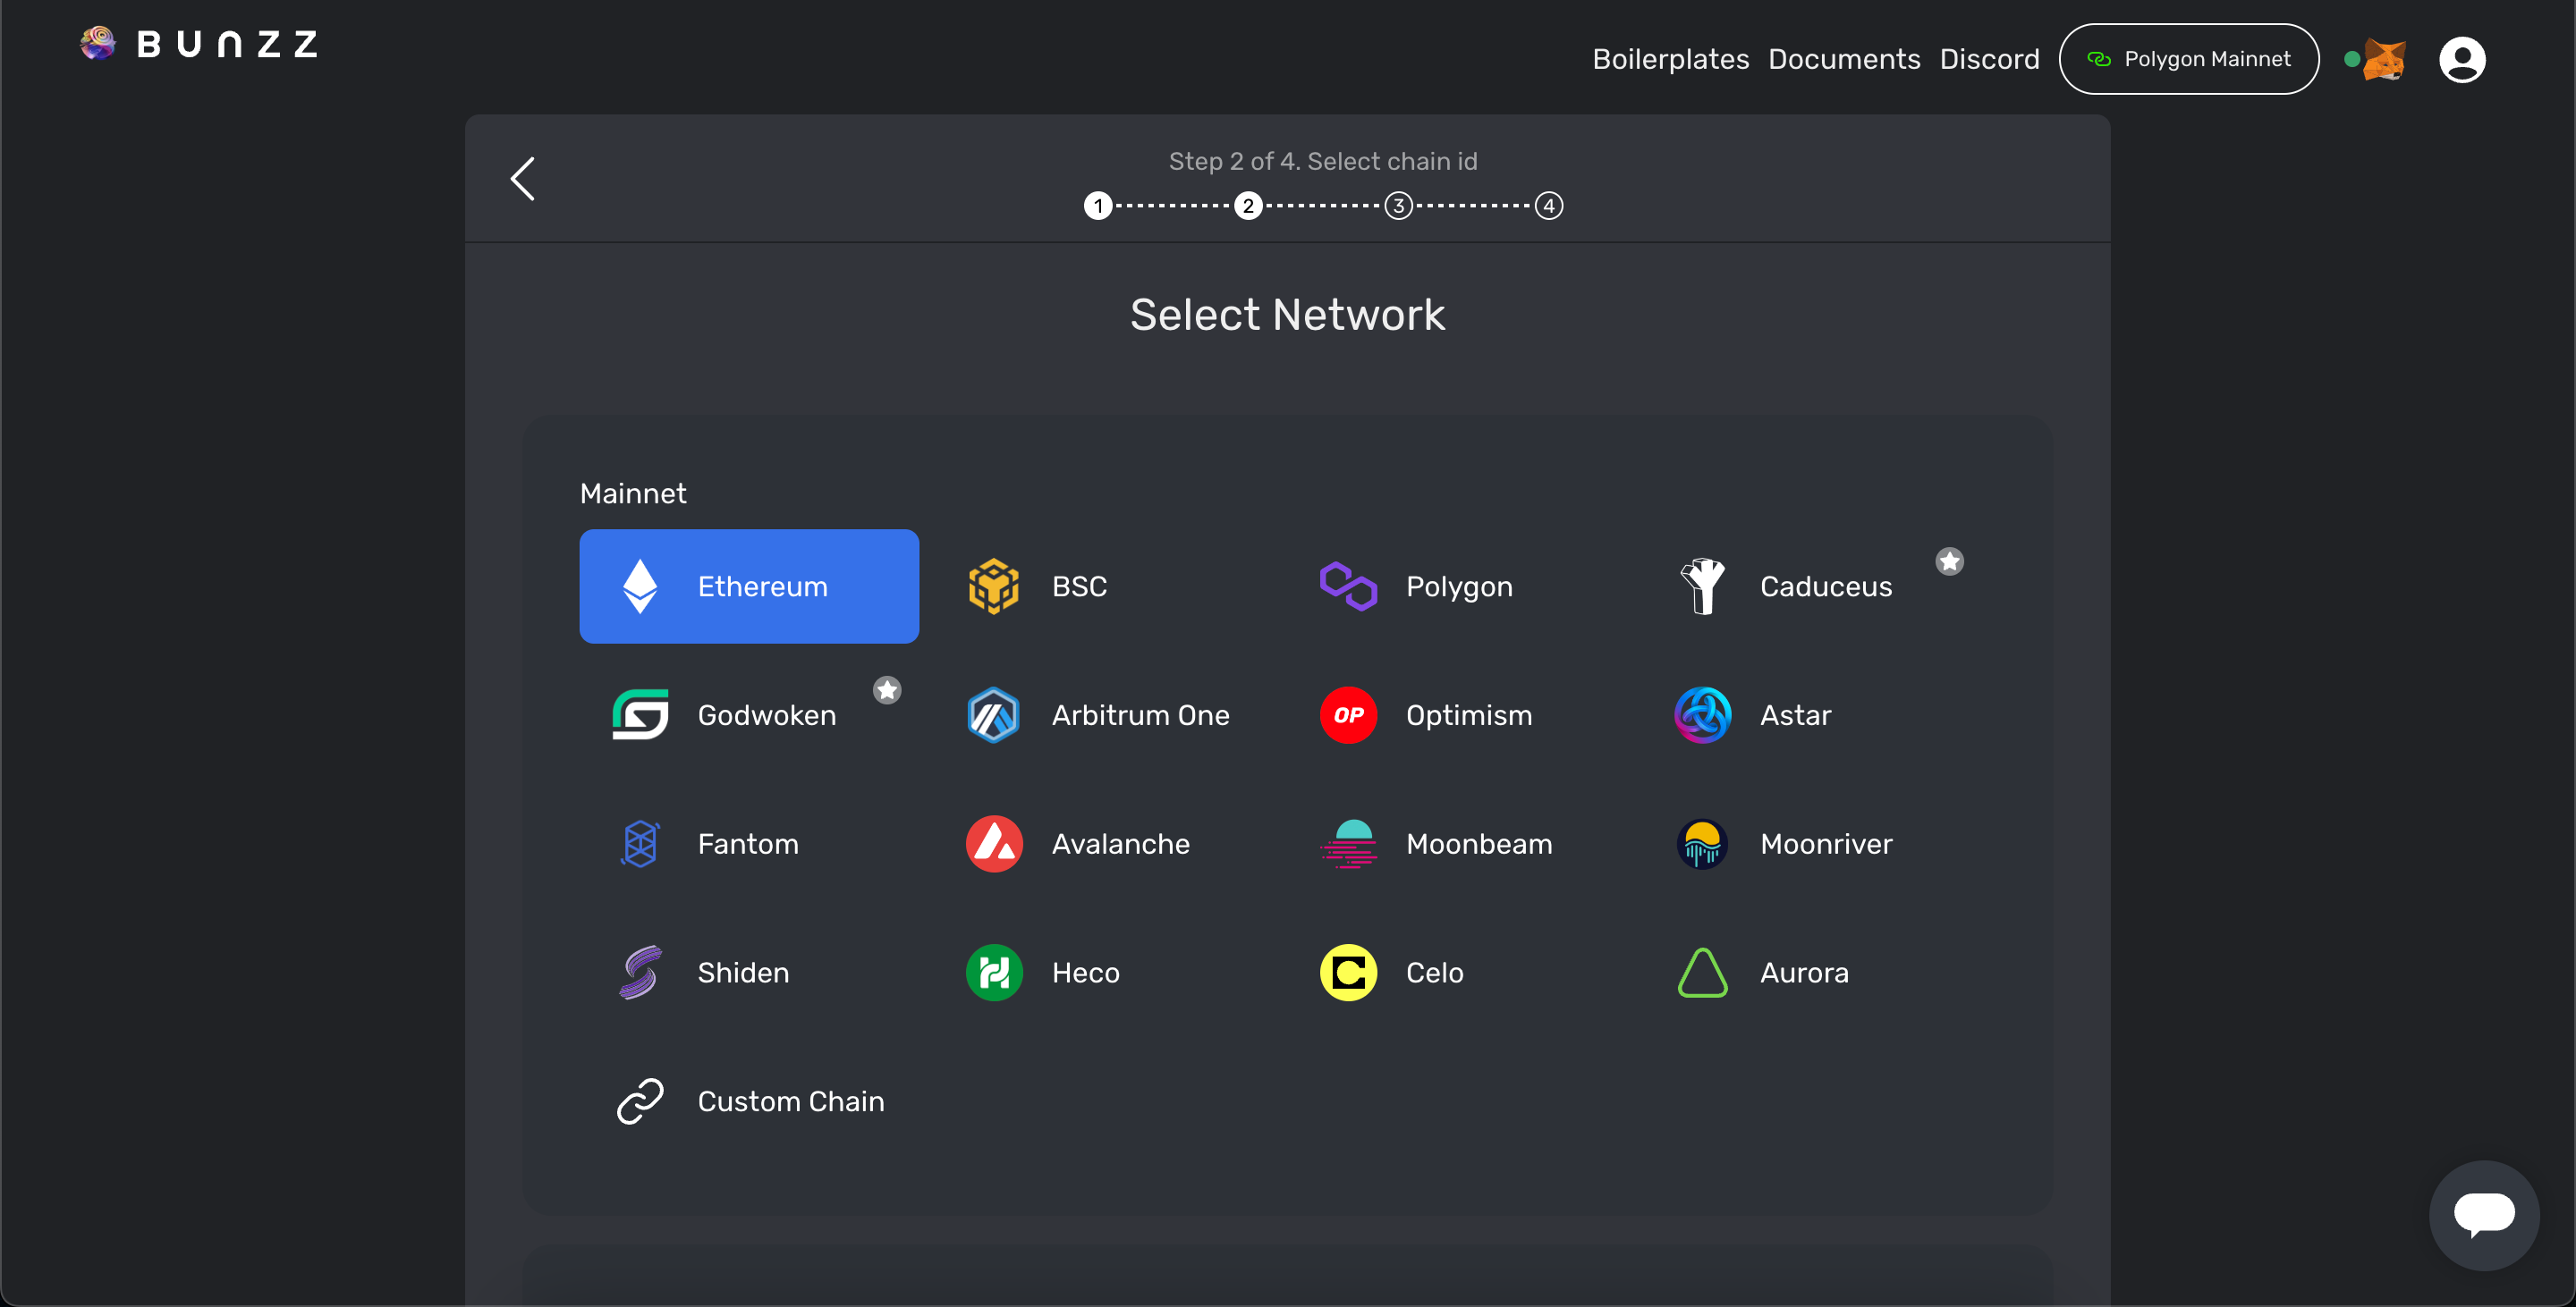The image size is (2576, 1307).
Task: Select the Avalanche network icon
Action: pos(993,844)
